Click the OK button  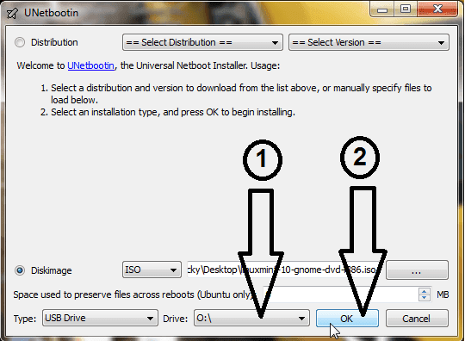tap(347, 318)
